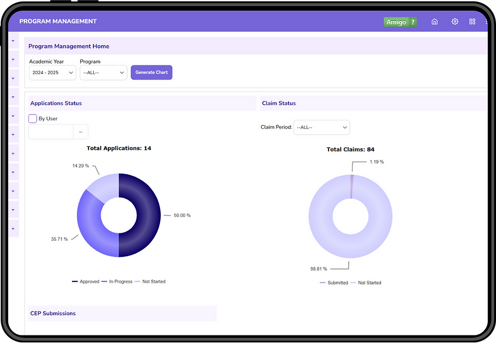The height and width of the screenshot is (347, 496).
Task: Click the By User text input field
Action: tap(51, 132)
